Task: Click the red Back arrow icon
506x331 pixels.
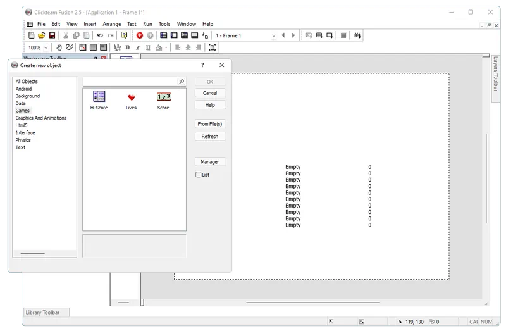Action: 140,35
